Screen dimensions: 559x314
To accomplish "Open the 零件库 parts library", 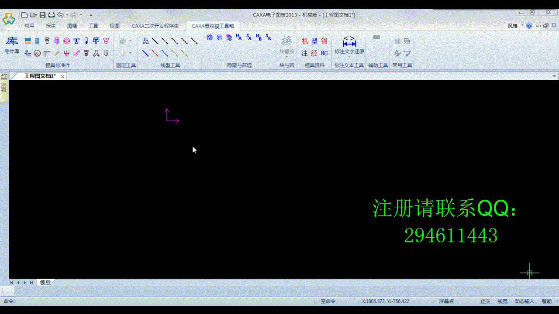I will coord(12,45).
